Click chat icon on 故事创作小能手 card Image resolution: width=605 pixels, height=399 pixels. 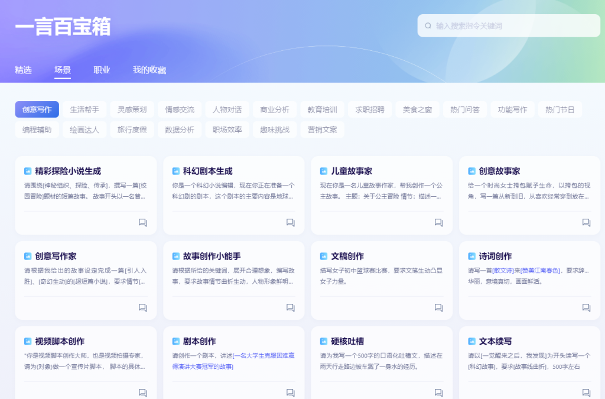290,308
